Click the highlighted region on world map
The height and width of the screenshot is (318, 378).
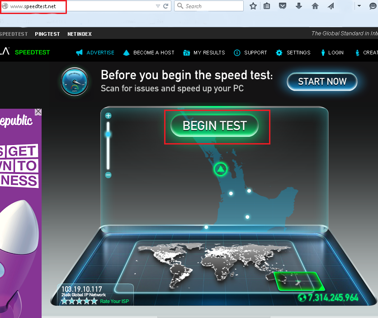299,281
